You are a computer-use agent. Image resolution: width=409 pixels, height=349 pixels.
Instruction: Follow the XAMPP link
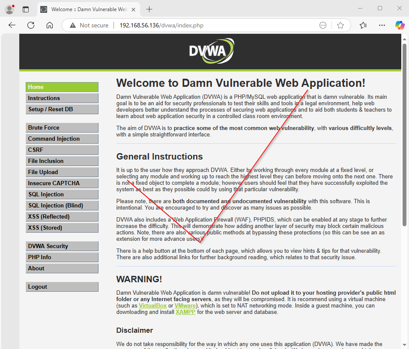[185, 312]
